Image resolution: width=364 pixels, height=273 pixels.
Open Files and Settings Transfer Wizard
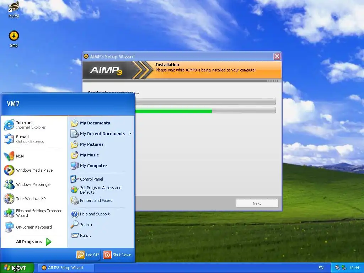(34, 213)
